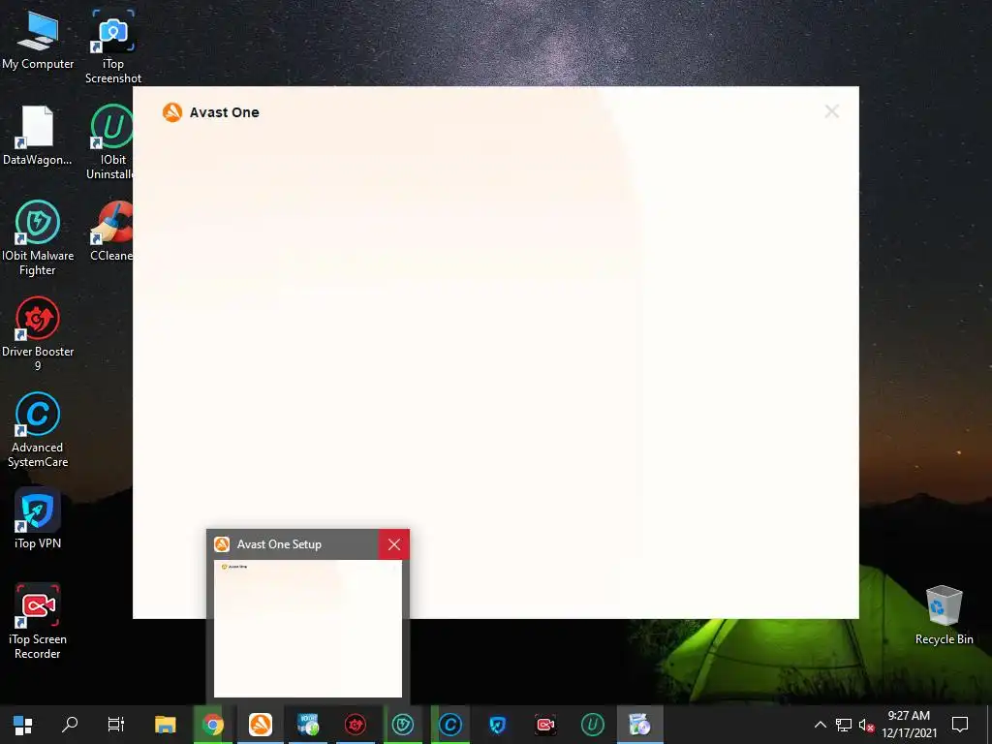Image resolution: width=992 pixels, height=744 pixels.
Task: Switch to Google Chrome in taskbar
Action: click(212, 725)
